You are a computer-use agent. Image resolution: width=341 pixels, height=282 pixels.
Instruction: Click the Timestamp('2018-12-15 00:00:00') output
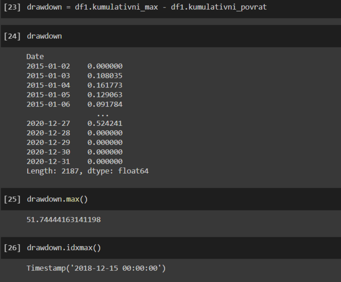coord(96,268)
